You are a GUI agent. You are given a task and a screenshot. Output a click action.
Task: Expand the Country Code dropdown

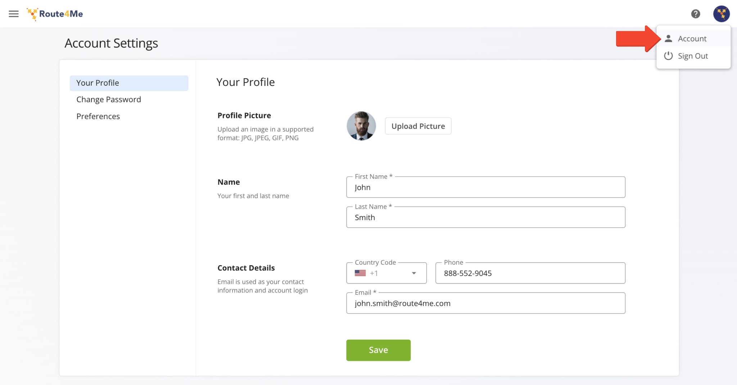(x=413, y=273)
